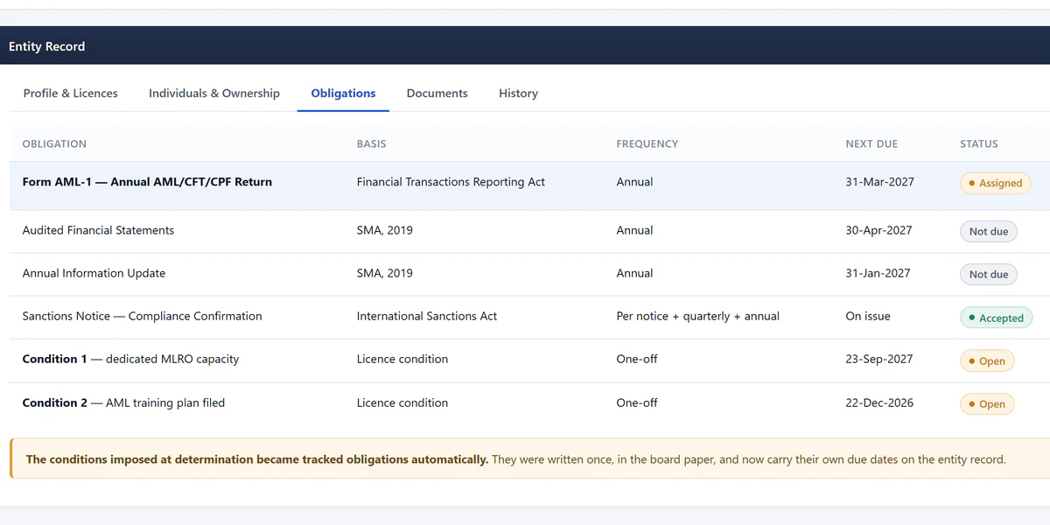Select Audited Financial Statements obligation
The height and width of the screenshot is (525, 1050).
pyautogui.click(x=98, y=230)
